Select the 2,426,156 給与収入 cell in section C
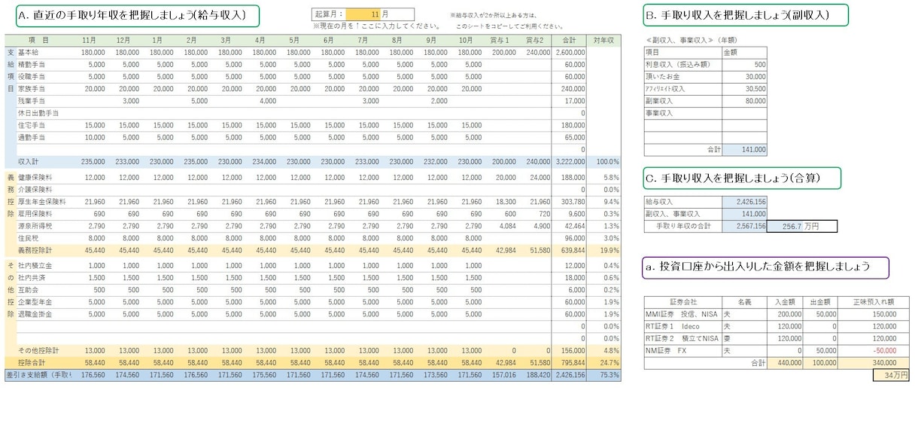 point(744,202)
